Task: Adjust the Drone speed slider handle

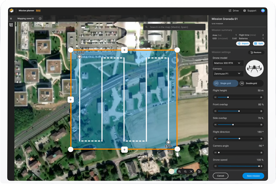Action: tap(259, 166)
